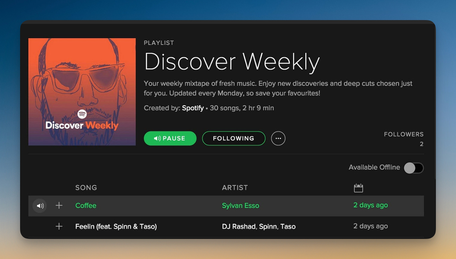456x259 pixels.
Task: Select the Feelin (feat. Spinn & Taso) title
Action: pos(116,227)
